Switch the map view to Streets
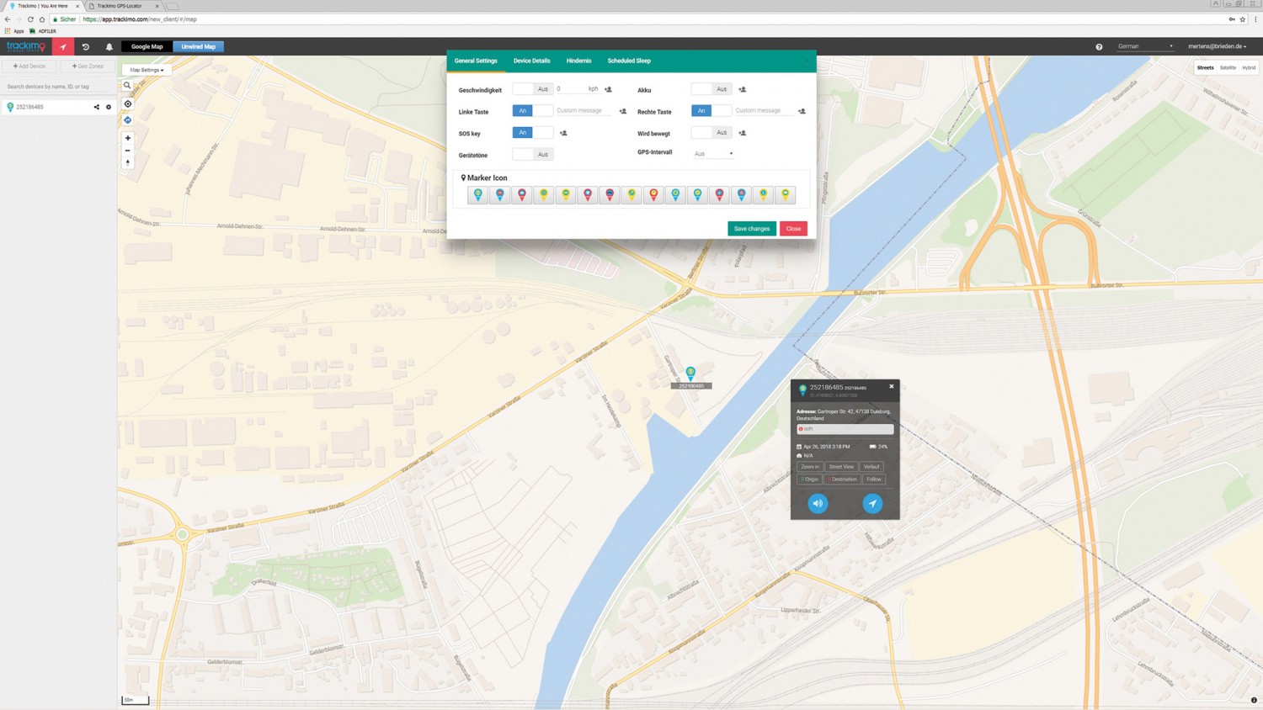 click(1206, 68)
